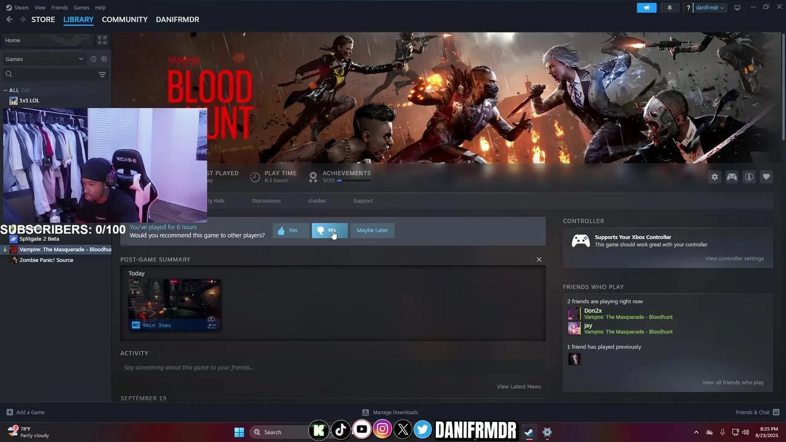Expand the Games filter dropdown
Viewport: 786px width, 442px height.
point(44,59)
